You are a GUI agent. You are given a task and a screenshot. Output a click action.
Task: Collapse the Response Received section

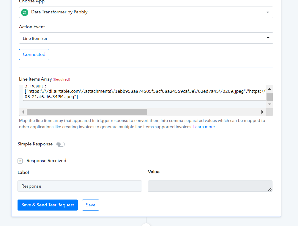tap(20, 161)
